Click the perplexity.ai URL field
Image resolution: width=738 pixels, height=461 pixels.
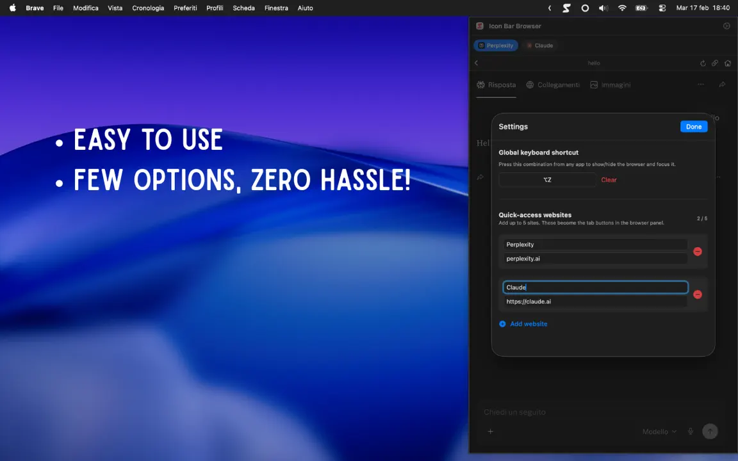point(595,259)
